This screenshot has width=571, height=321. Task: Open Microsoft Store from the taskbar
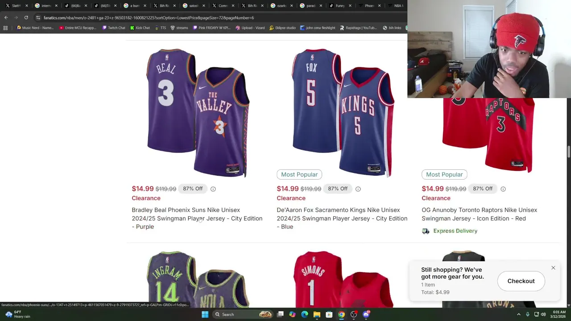click(x=329, y=314)
